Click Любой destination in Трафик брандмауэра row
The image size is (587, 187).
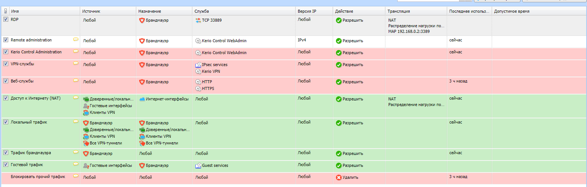click(146, 153)
